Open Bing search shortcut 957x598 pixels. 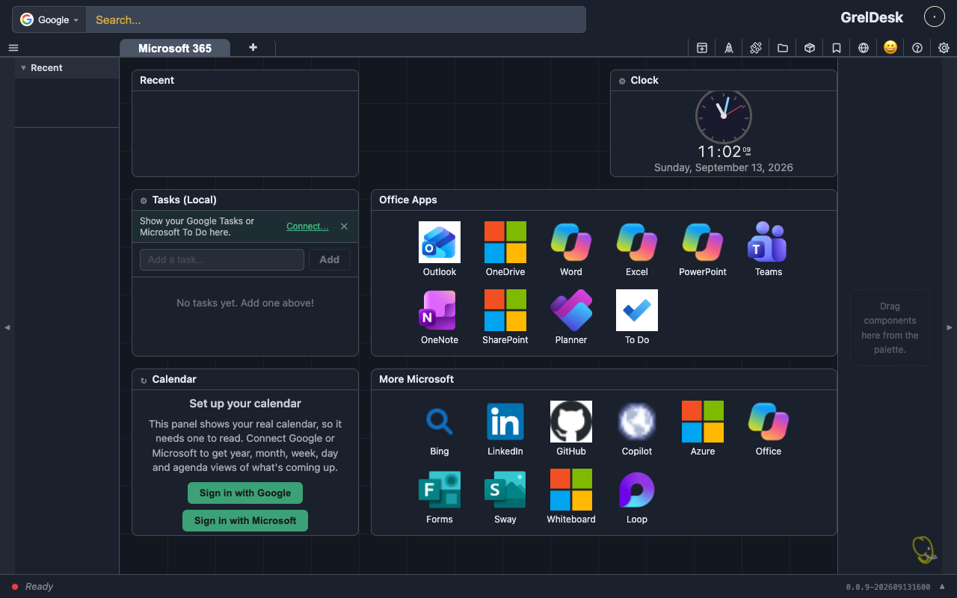point(440,422)
